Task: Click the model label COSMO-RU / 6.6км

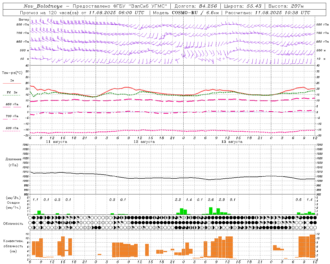Action: click(x=195, y=13)
